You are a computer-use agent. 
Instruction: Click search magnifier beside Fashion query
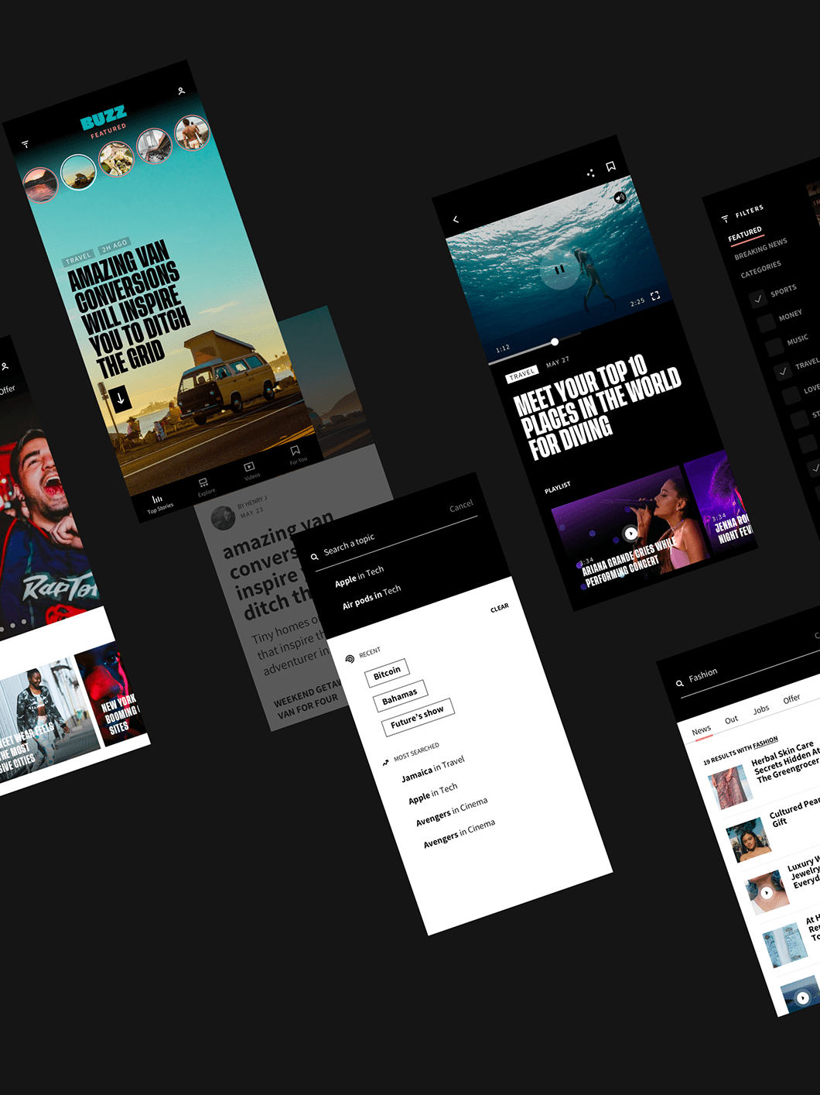pos(679,683)
